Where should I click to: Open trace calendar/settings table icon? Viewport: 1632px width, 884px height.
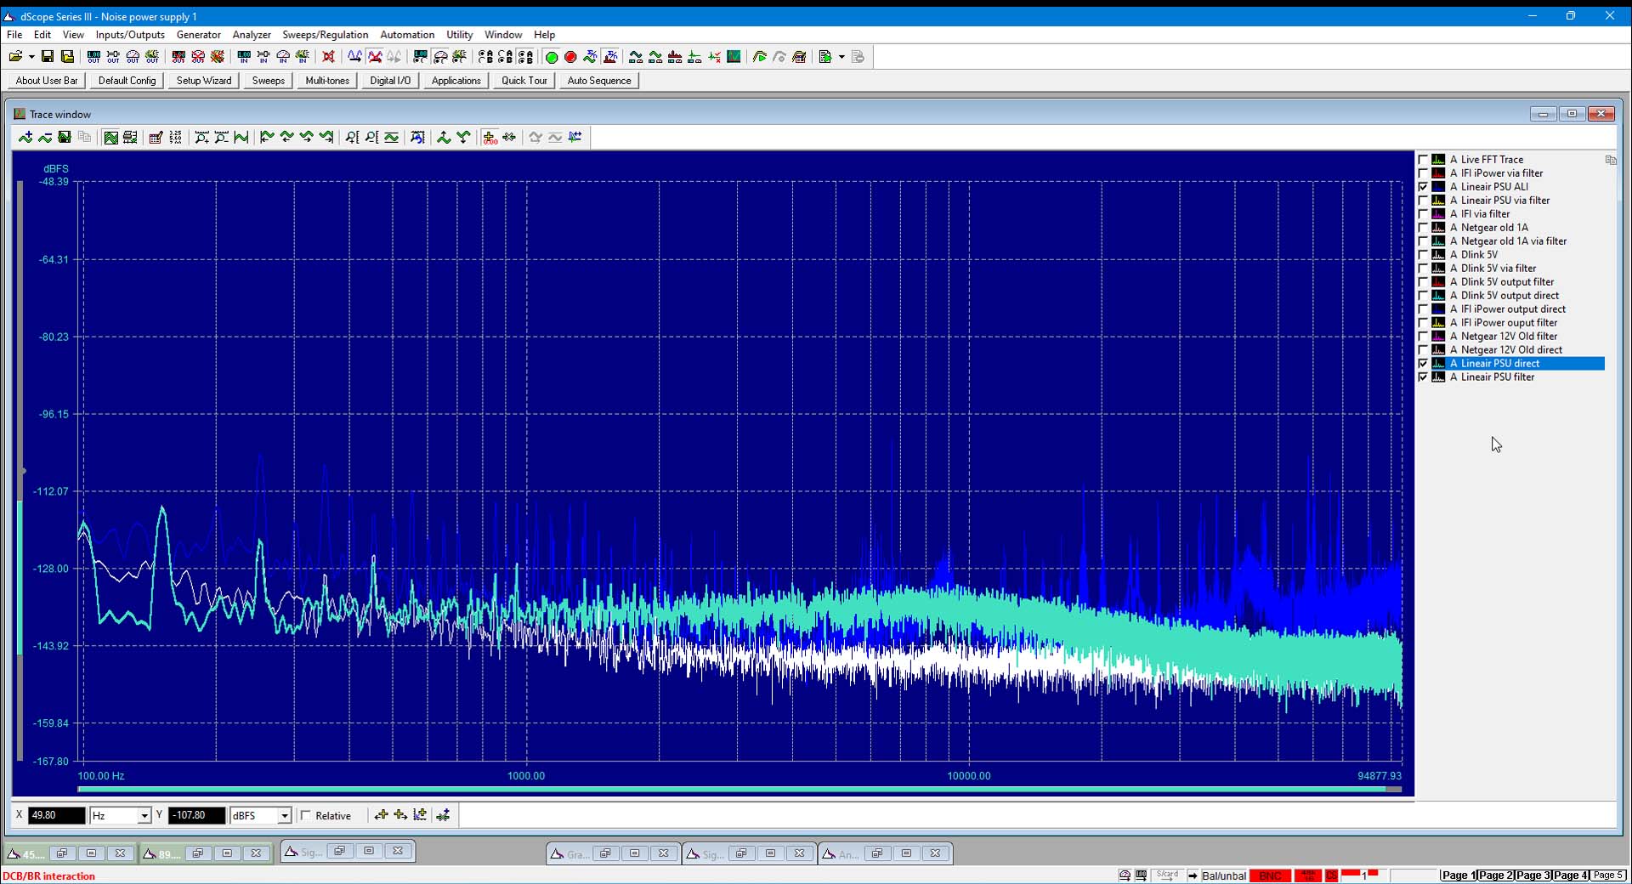tap(156, 137)
